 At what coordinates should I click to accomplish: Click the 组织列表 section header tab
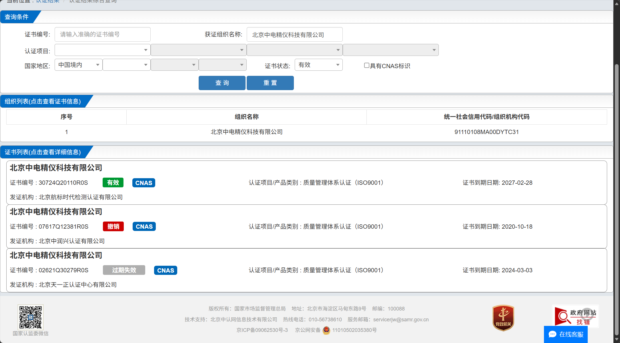coord(43,102)
